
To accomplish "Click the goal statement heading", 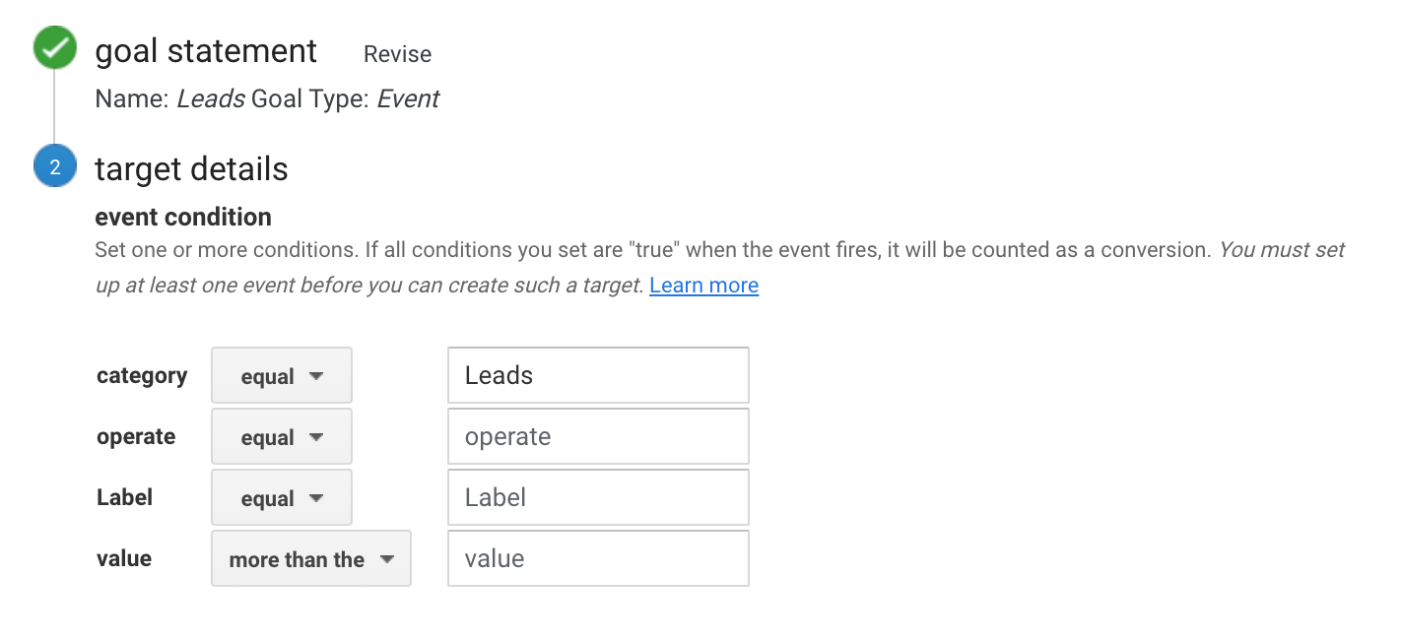I will [206, 51].
